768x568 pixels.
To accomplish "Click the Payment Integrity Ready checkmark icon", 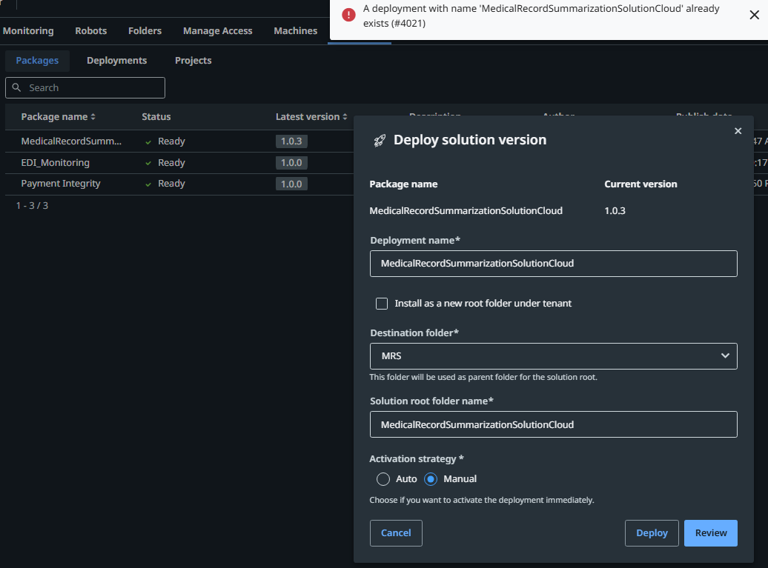I will click(x=148, y=184).
